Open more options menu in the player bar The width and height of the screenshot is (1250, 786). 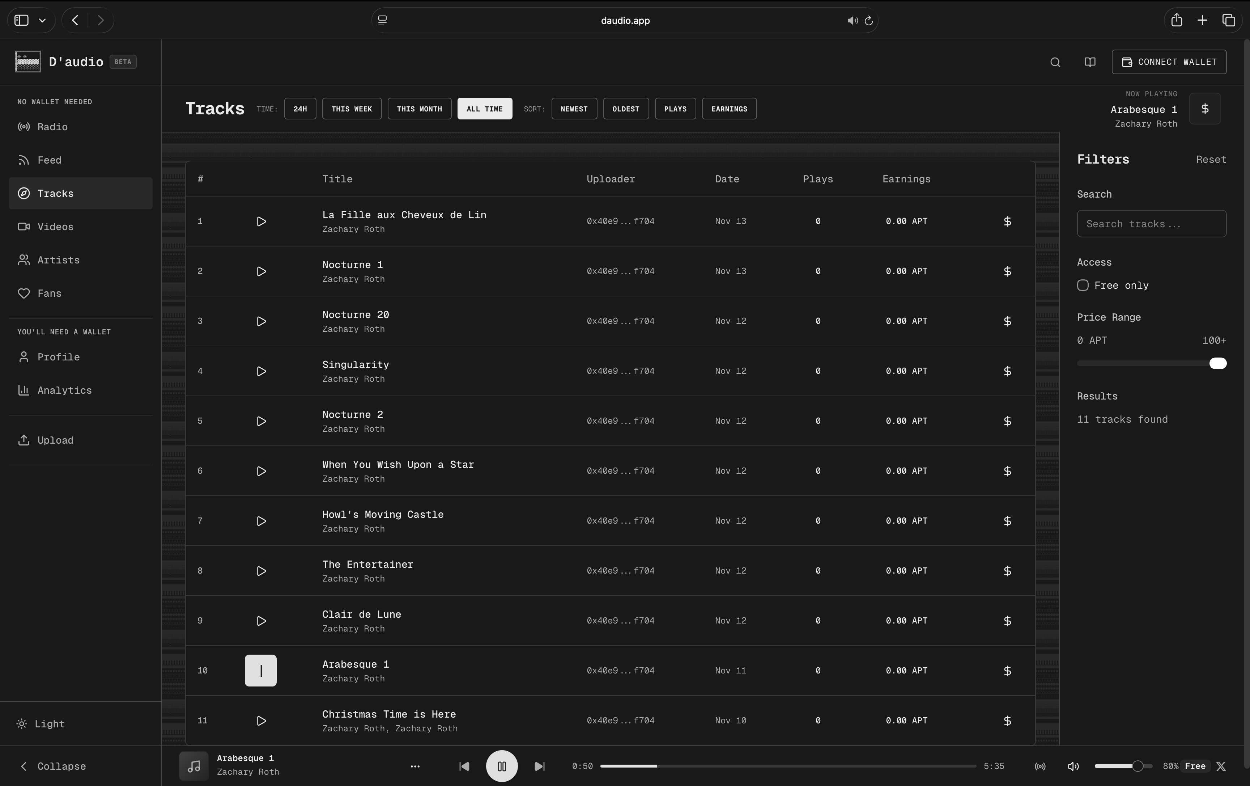pyautogui.click(x=415, y=766)
